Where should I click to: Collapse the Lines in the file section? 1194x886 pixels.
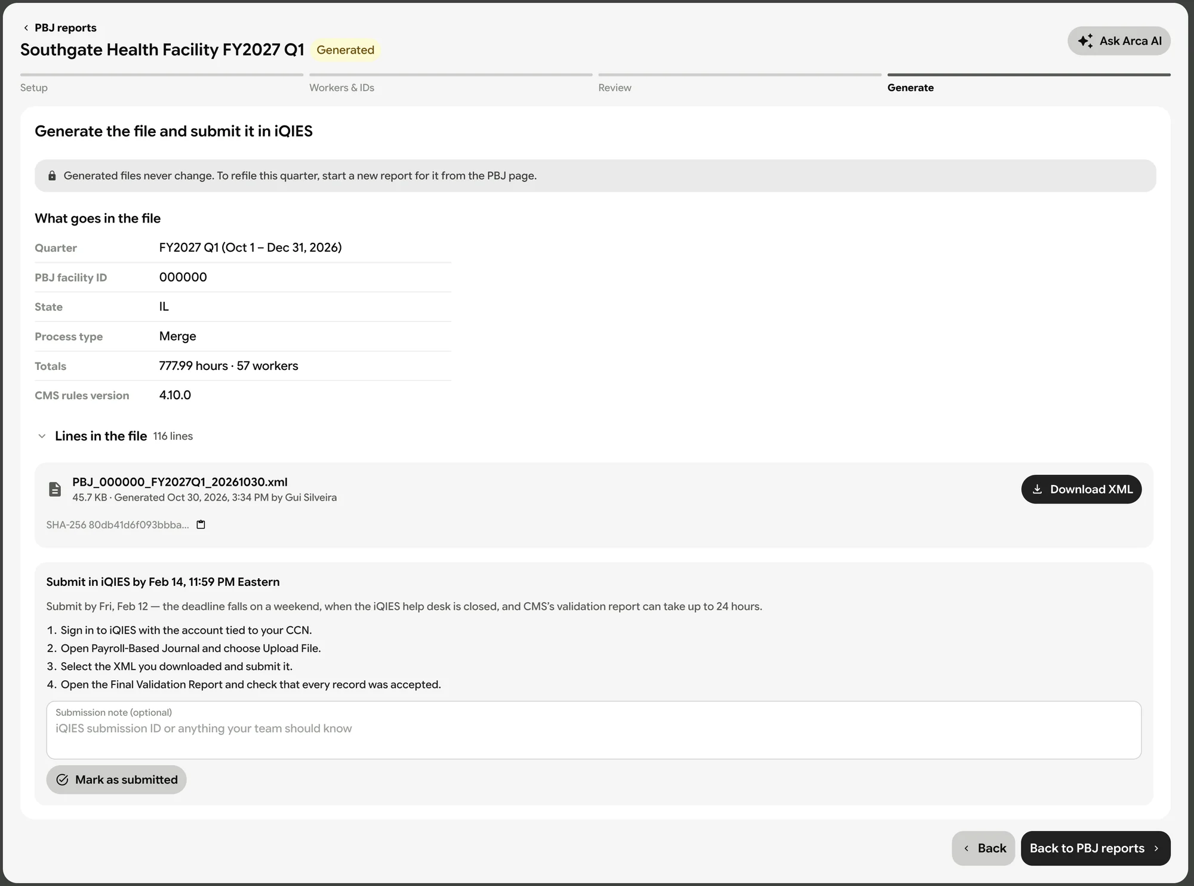42,436
